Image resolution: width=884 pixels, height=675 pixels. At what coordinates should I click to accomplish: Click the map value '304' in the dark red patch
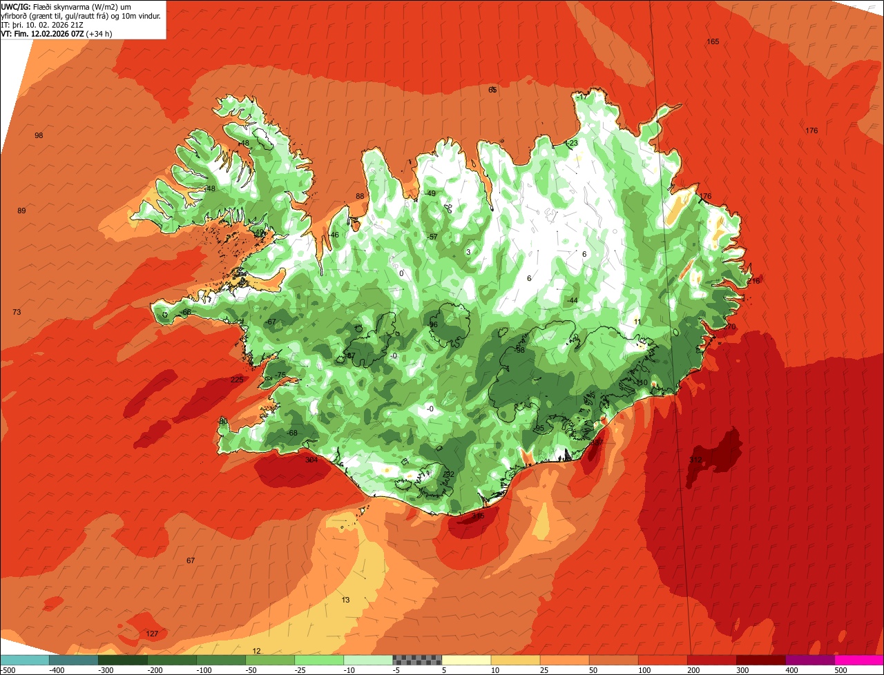pos(311,460)
